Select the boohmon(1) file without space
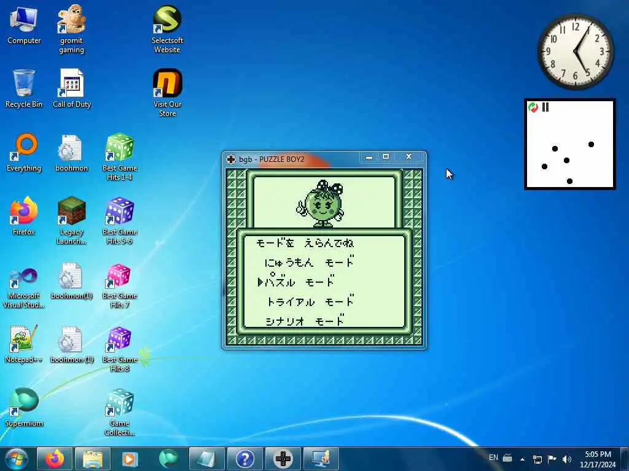The width and height of the screenshot is (629, 471). pyautogui.click(x=71, y=280)
